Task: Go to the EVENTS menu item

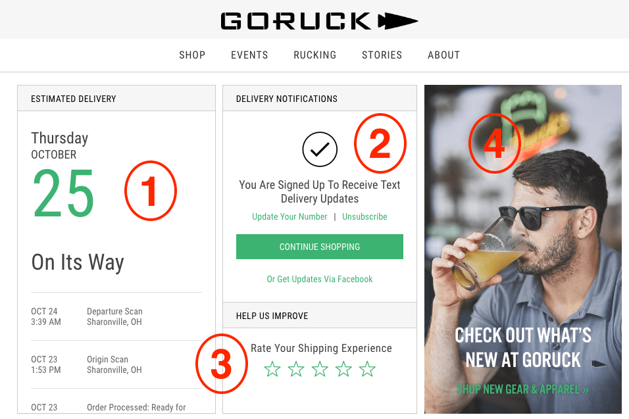Action: [249, 55]
